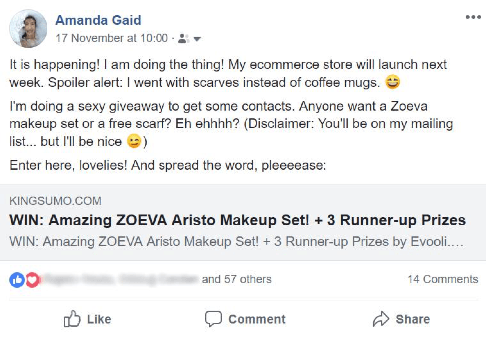Screen dimensions: 486x338
Task: Click the Share arrow icon
Action: [x=381, y=319]
